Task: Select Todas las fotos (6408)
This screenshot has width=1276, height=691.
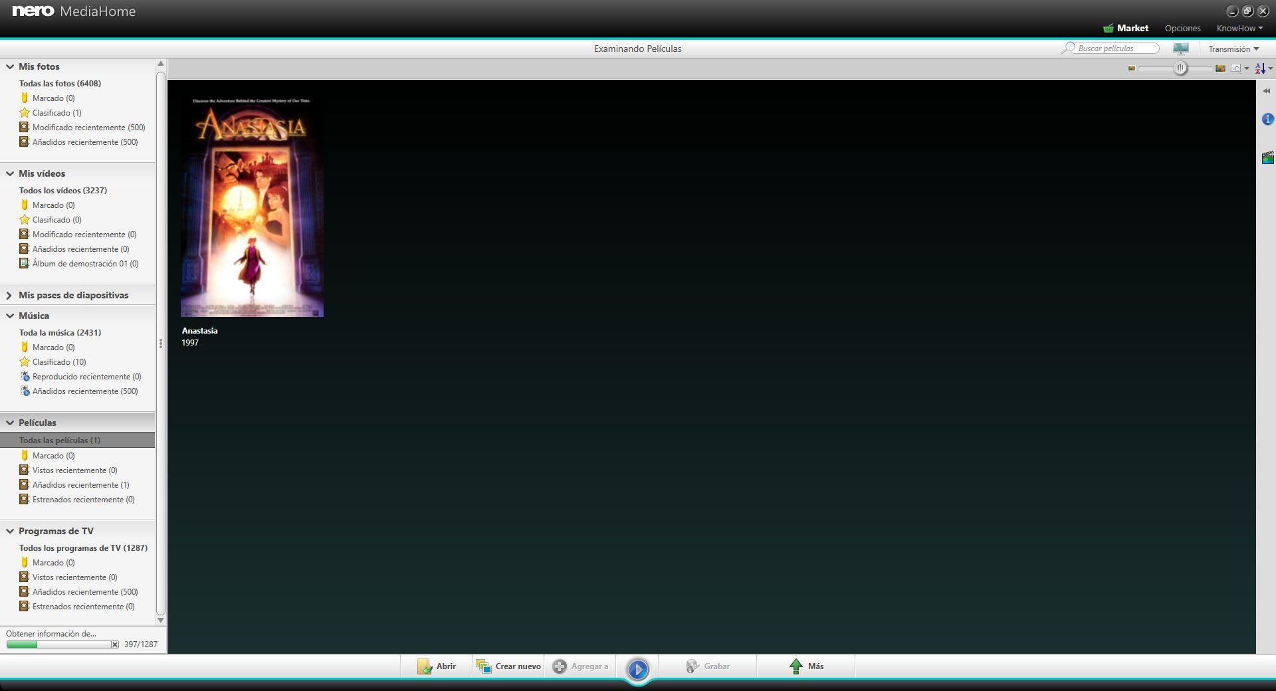Action: click(x=60, y=84)
